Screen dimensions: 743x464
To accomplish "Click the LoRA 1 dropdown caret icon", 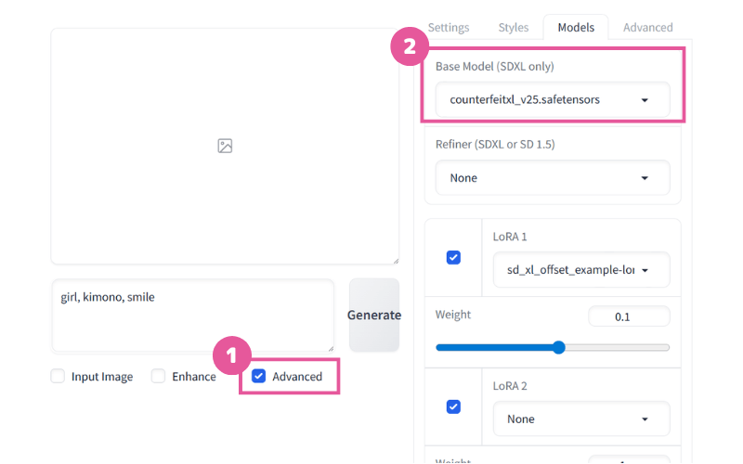I will 645,270.
